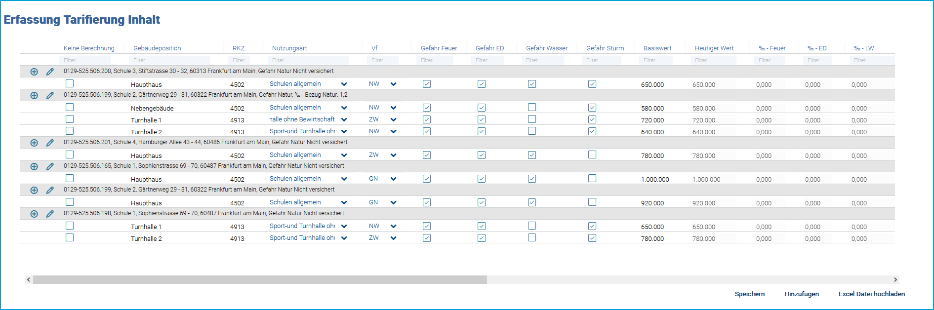
Task: Click the horizontal scrollbar thumb
Action: tap(259, 279)
